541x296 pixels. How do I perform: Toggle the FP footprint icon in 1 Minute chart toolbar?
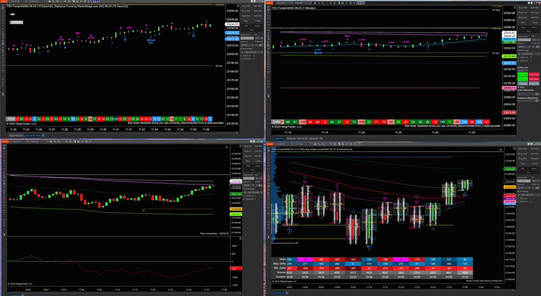(x=362, y=2)
